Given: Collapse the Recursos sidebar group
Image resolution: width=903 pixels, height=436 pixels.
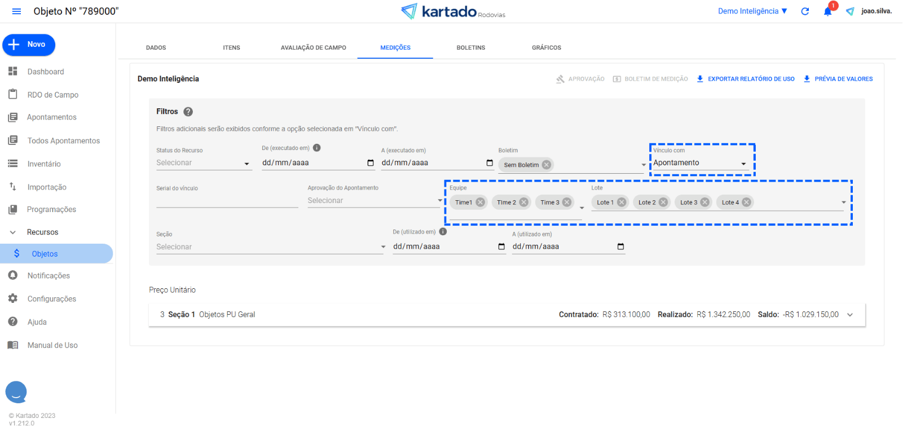Looking at the screenshot, I should pyautogui.click(x=13, y=232).
